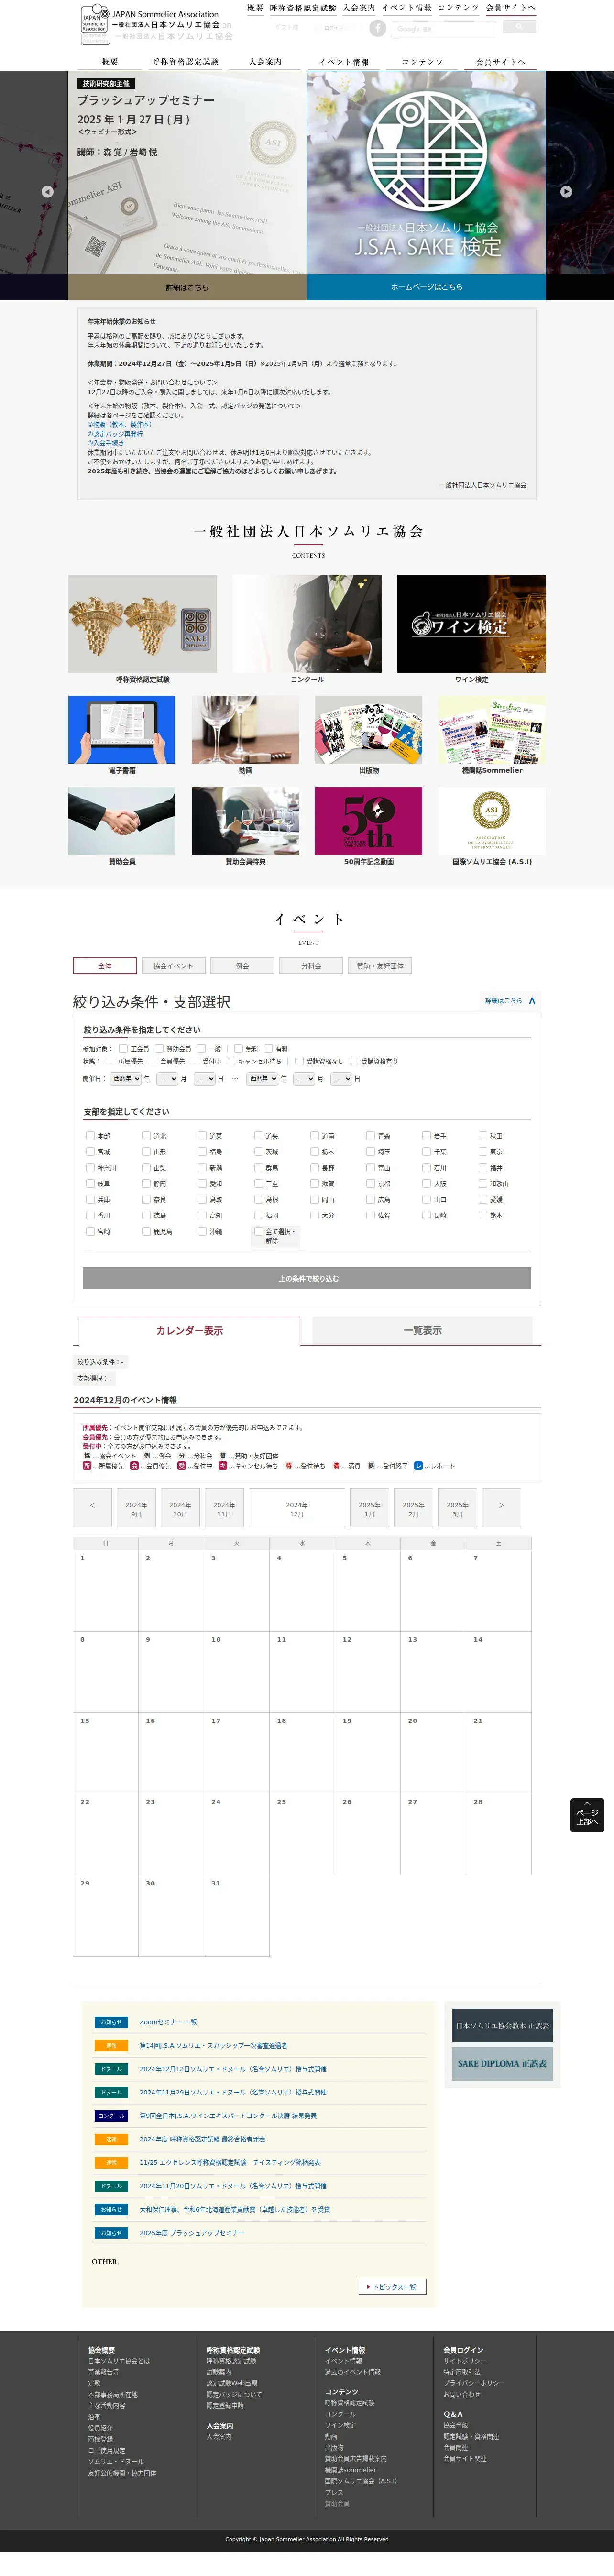The image size is (614, 2576).
Task: Open コンテンツ in the main navigation bar
Action: tap(422, 62)
